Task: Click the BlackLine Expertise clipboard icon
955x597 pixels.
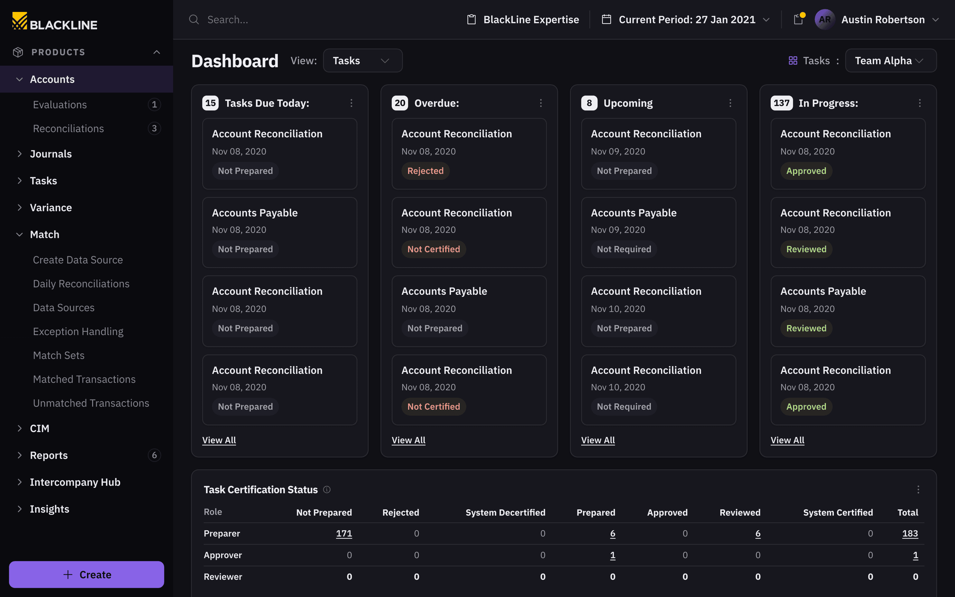Action: [471, 19]
